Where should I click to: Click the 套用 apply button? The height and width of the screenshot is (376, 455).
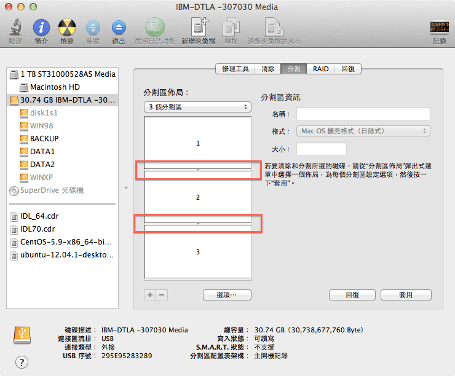406,295
